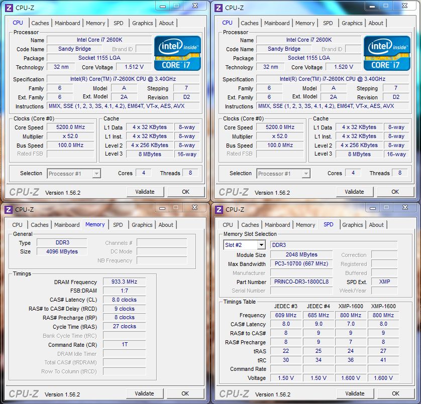421x404 pixels.
Task: Click the Part Number PRINCO-DR3-1800CL8
Action: tap(301, 282)
